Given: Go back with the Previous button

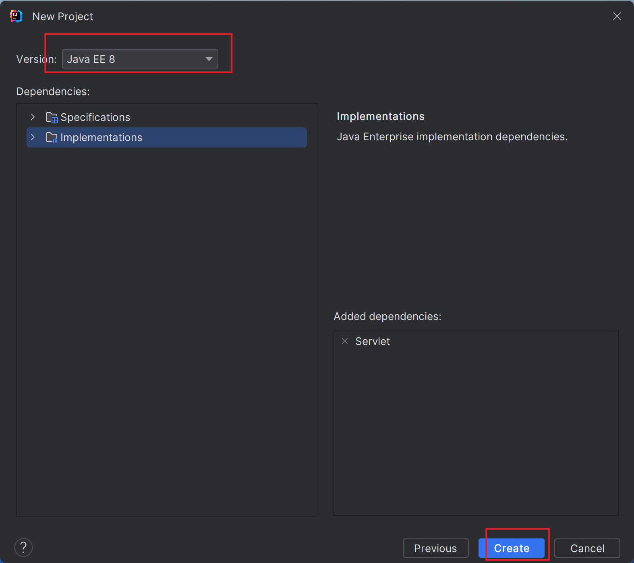Looking at the screenshot, I should (435, 548).
